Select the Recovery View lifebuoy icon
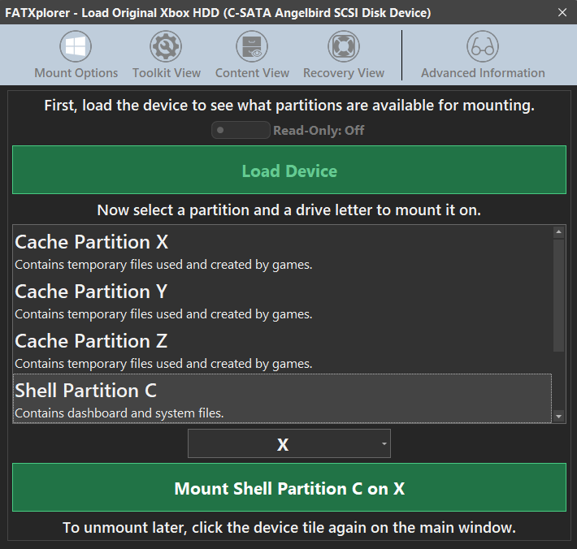577x549 pixels. pyautogui.click(x=343, y=47)
